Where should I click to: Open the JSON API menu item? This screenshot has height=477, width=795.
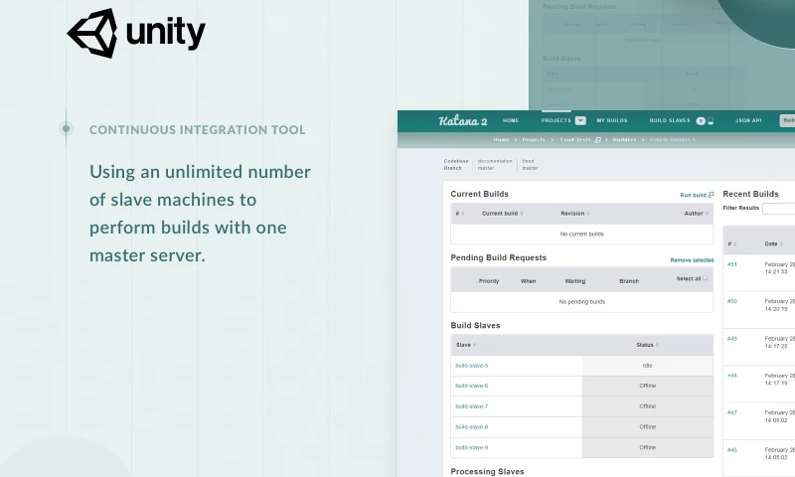point(748,120)
